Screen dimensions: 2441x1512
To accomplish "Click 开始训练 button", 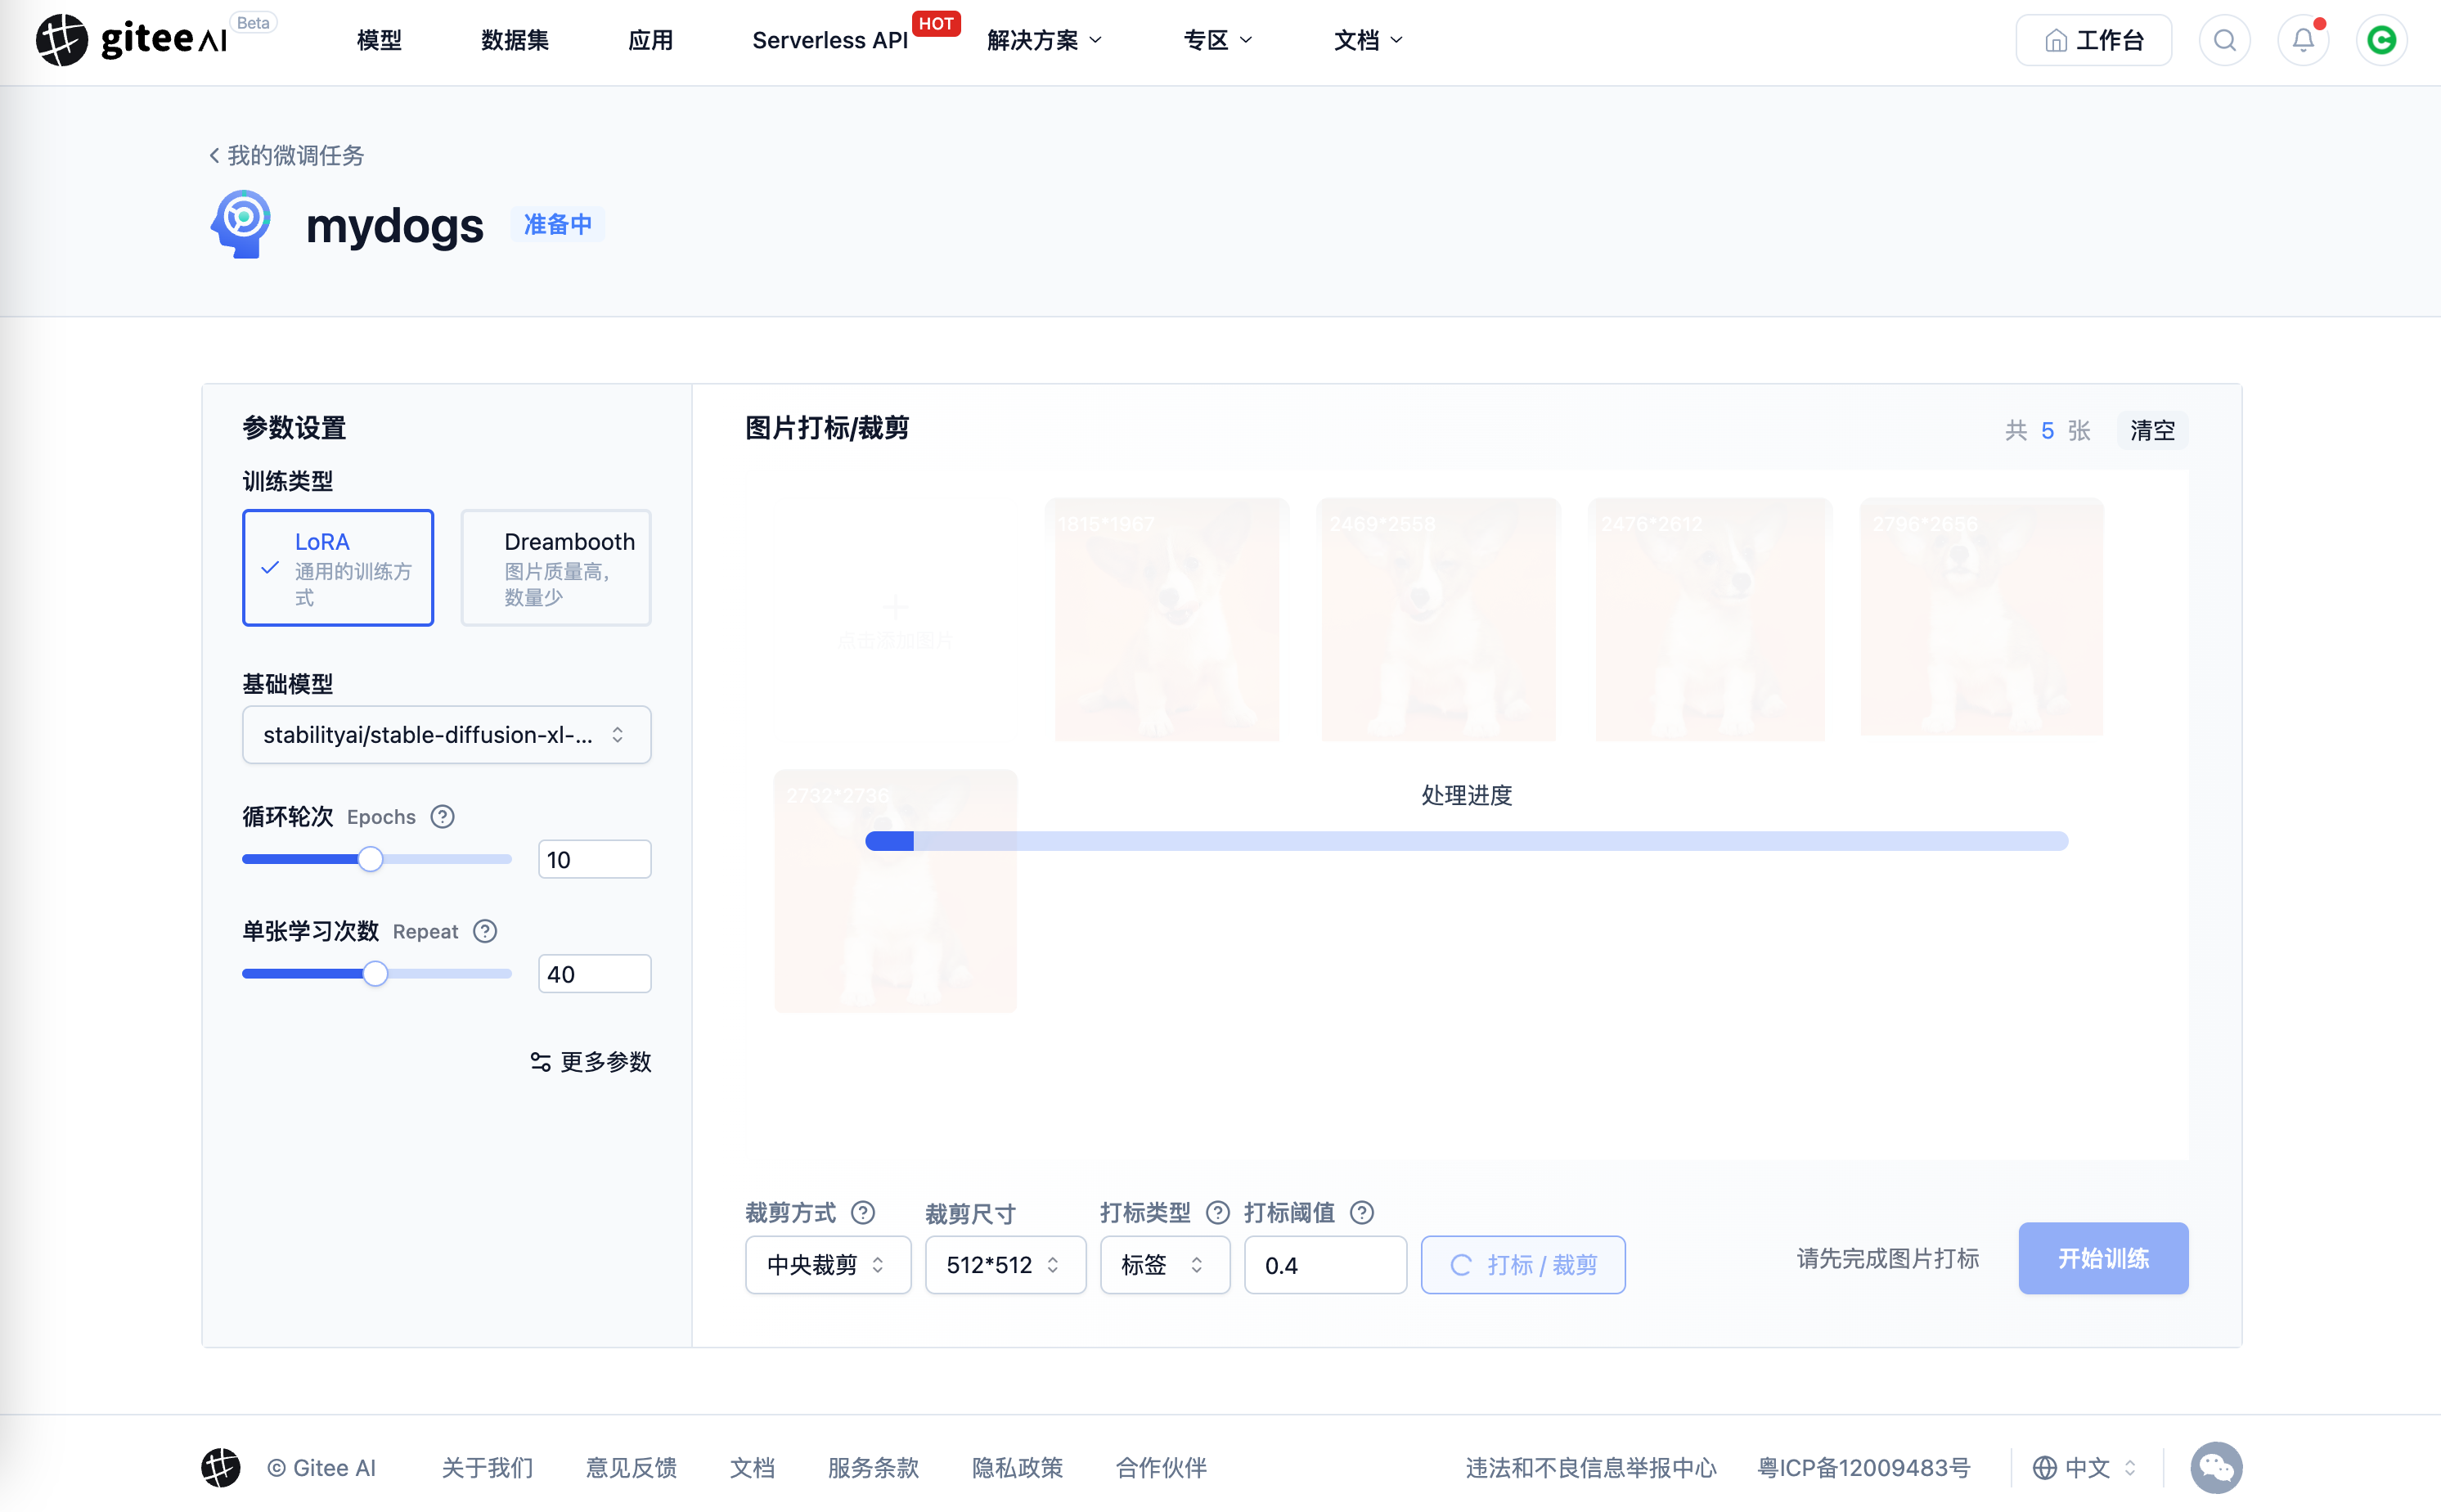I will pyautogui.click(x=2103, y=1258).
